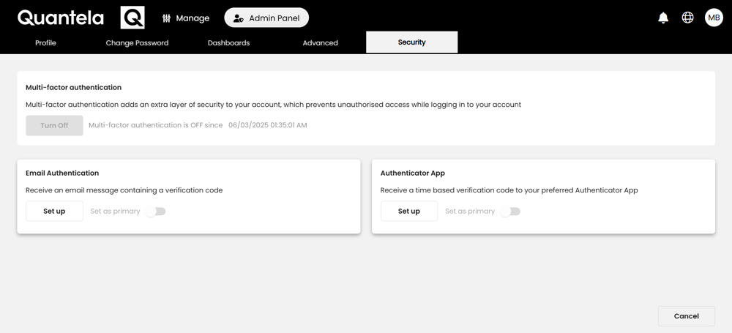Image resolution: width=732 pixels, height=333 pixels.
Task: Select the Advanced tab
Action: click(321, 42)
